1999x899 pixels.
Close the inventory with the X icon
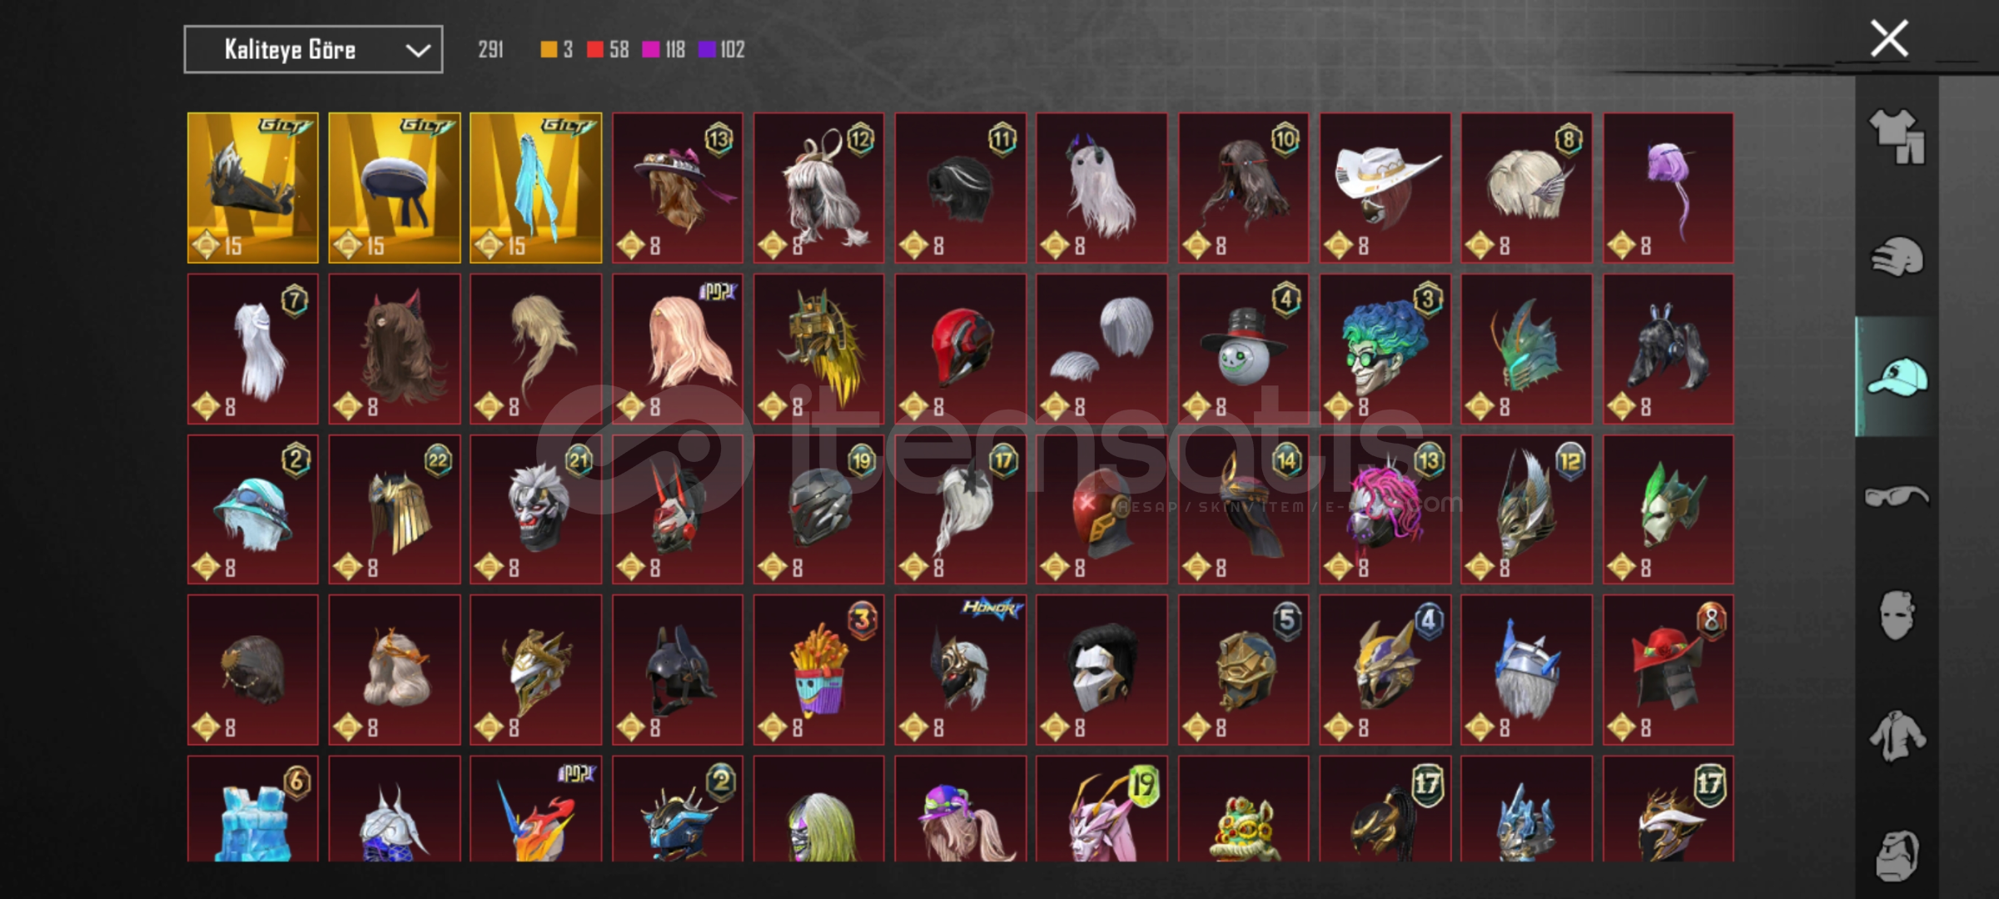[1889, 38]
